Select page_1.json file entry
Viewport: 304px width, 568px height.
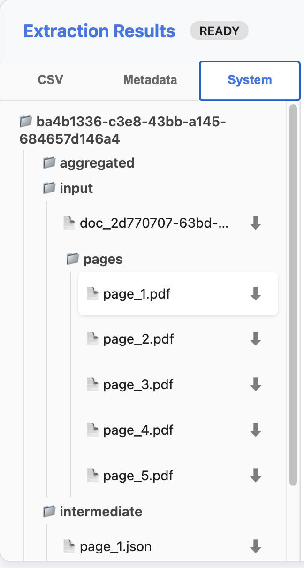click(x=115, y=546)
